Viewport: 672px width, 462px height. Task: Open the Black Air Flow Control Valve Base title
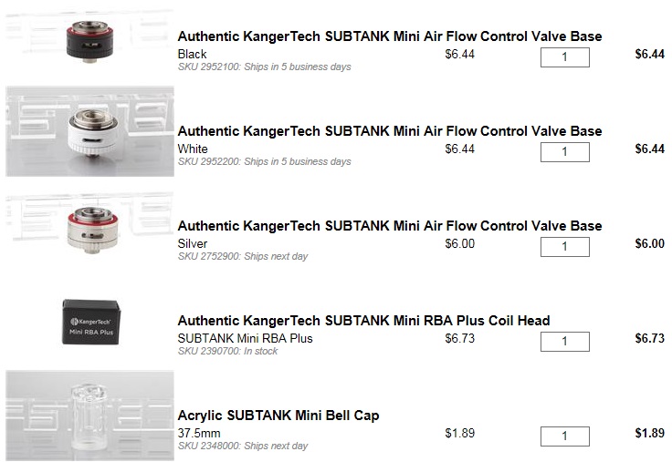[x=390, y=36]
